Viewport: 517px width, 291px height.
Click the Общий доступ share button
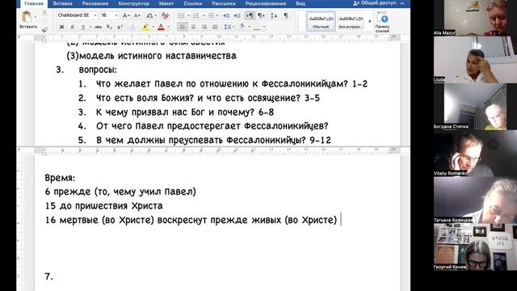[x=375, y=3]
